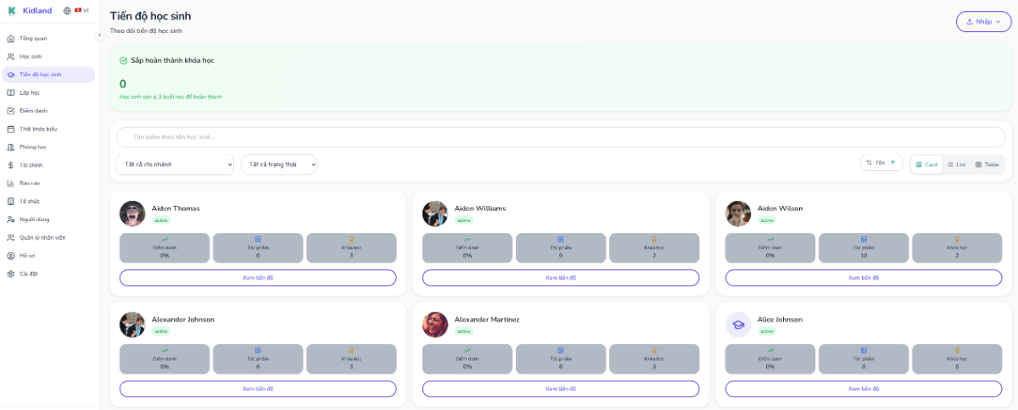Click Xem tiến độ for Aiden Wilson
The image size is (1018, 410).
pos(864,278)
